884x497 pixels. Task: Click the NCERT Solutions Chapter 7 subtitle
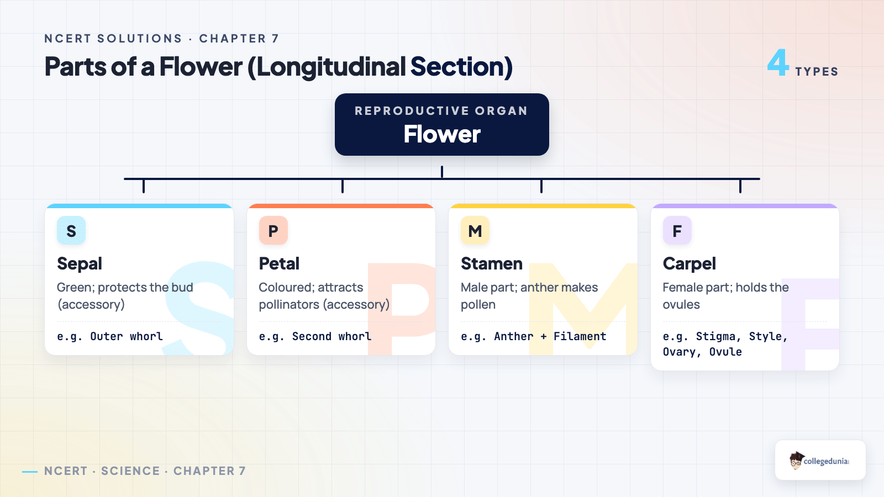[162, 39]
